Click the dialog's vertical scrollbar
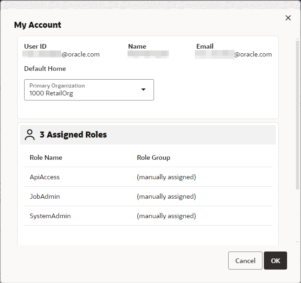The width and height of the screenshot is (301, 283). point(297,116)
